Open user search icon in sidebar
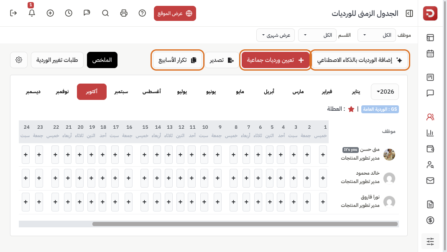Viewport: 447px width, 252px height. (x=430, y=165)
